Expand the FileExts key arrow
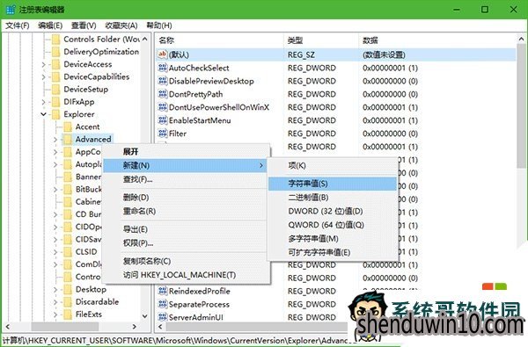Image resolution: width=528 pixels, height=347 pixels. pos(55,314)
